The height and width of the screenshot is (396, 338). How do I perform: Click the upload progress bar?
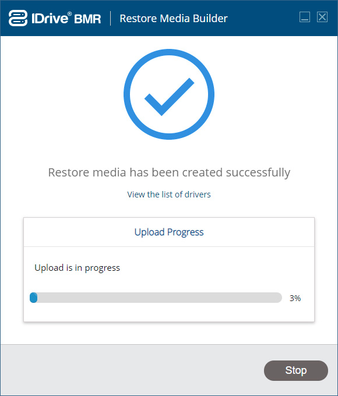(x=156, y=298)
